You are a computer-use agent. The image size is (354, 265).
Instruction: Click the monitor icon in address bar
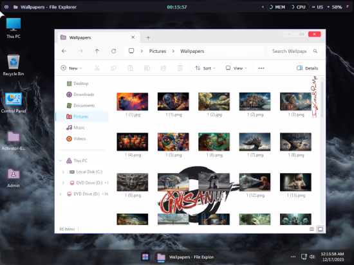[131, 51]
